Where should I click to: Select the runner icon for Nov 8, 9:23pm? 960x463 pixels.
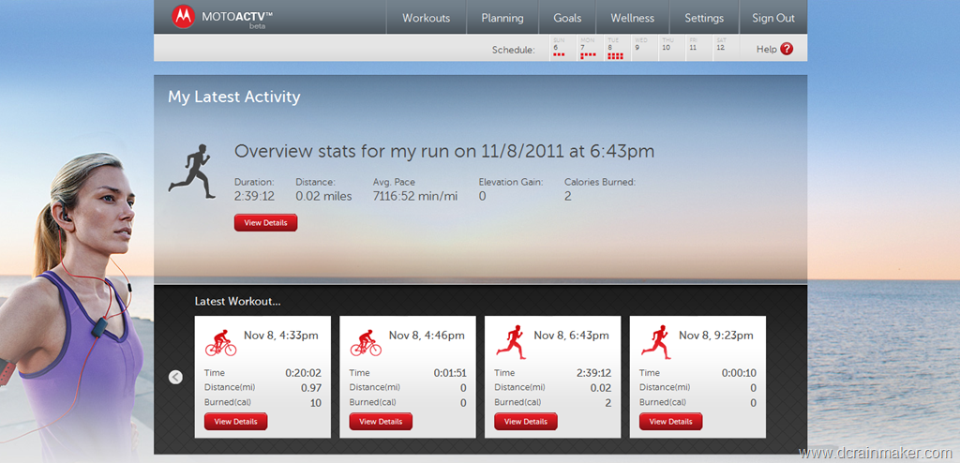pyautogui.click(x=656, y=342)
